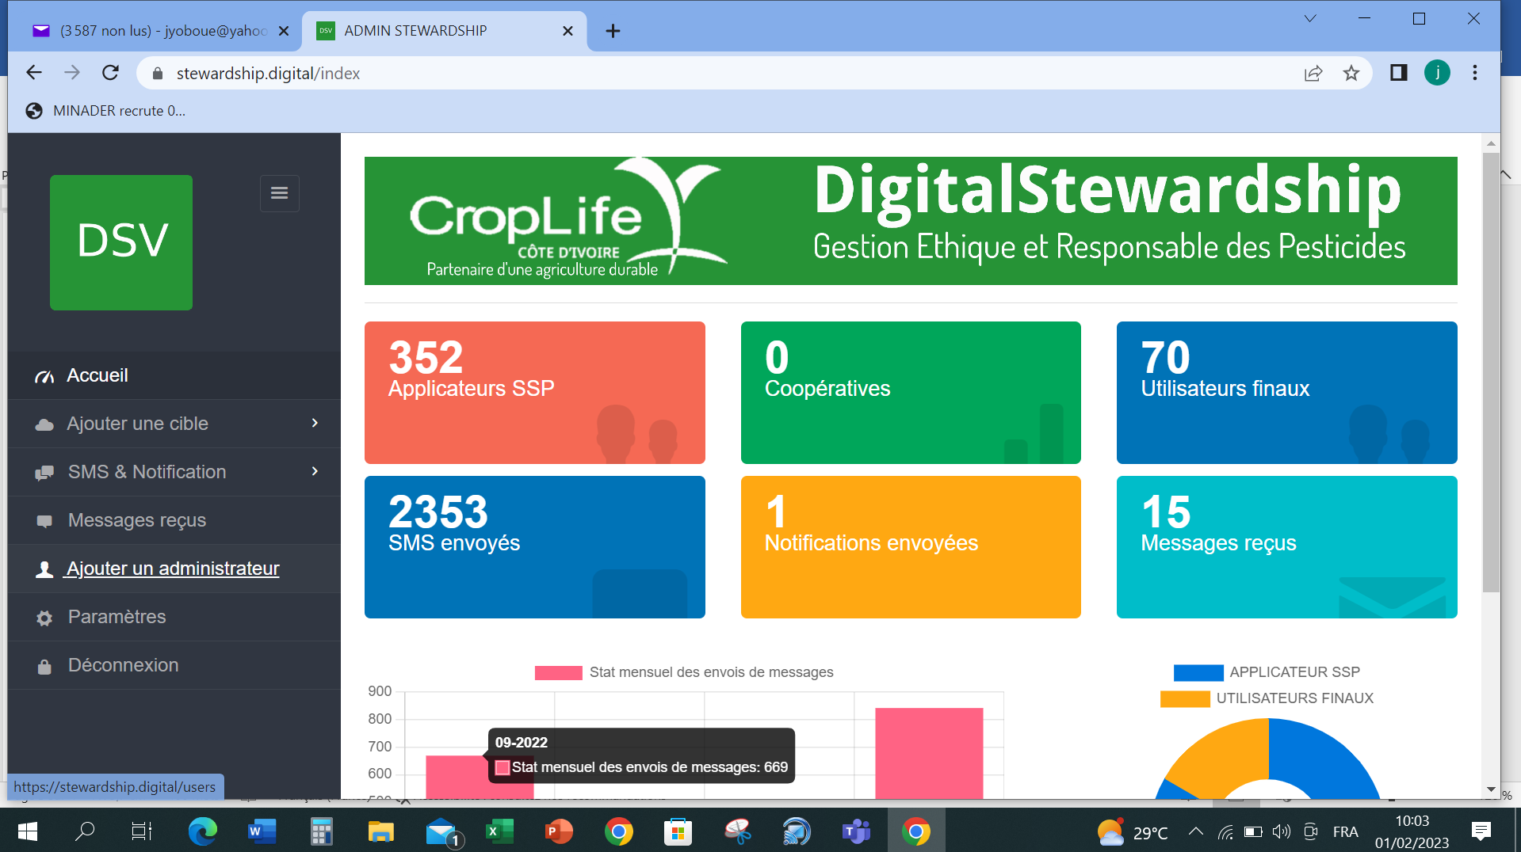Toggle the pink Stat mensuel legend swatch
This screenshot has width=1521, height=852.
click(558, 673)
